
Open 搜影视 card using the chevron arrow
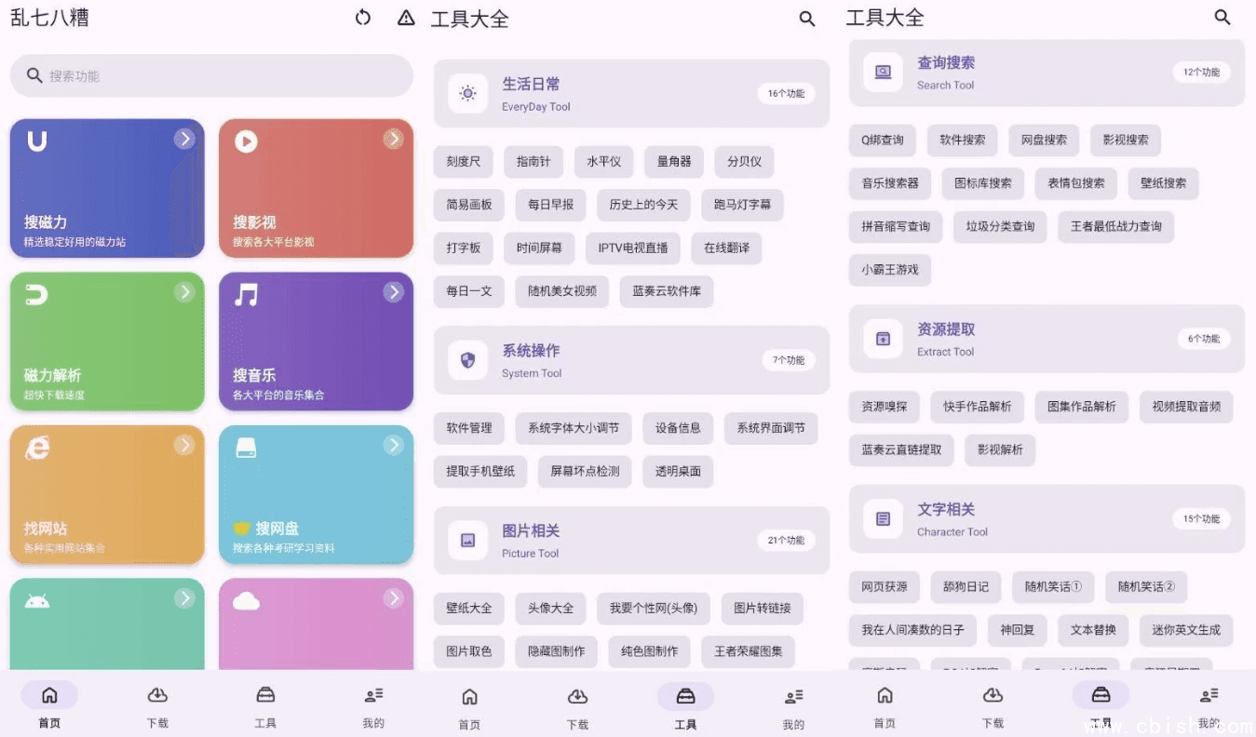pyautogui.click(x=394, y=138)
